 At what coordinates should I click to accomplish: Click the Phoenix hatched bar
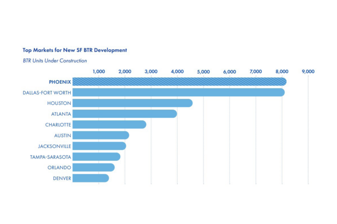point(179,82)
